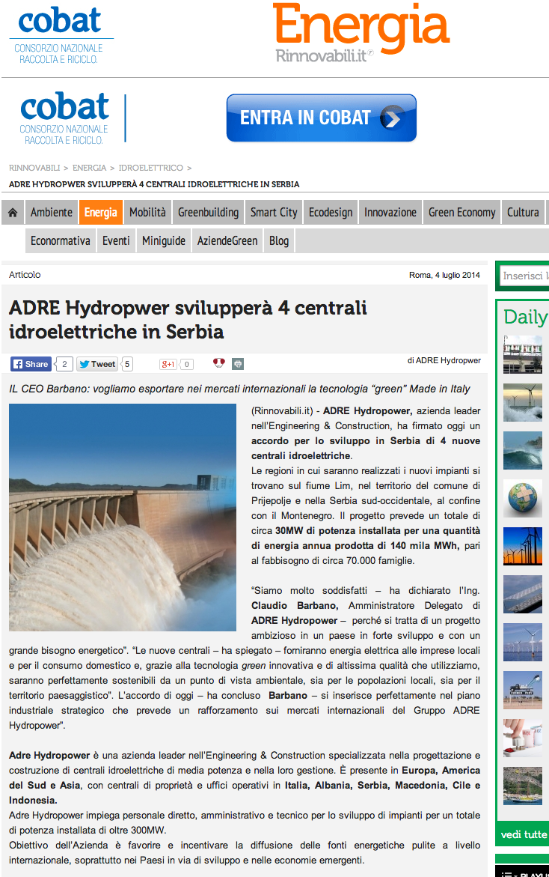Image resolution: width=549 pixels, height=877 pixels.
Task: Open the Daily thumbnail with a hand and stamp
Action: 523,738
